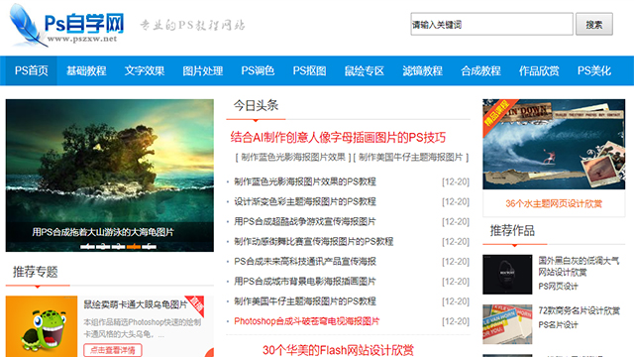Select the orange active slideshow indicator
The width and height of the screenshot is (634, 357).
click(134, 247)
